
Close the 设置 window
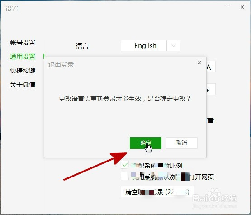coord(242,7)
